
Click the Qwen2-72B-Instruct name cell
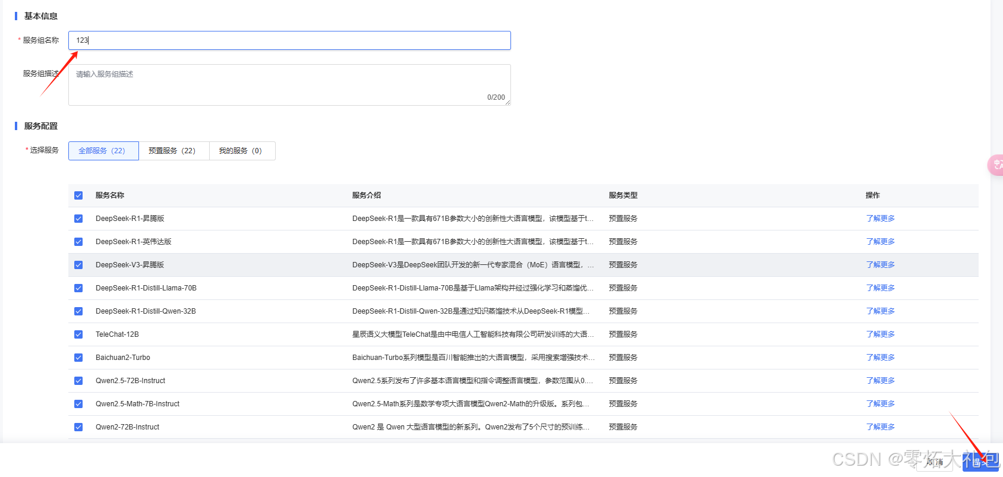(128, 427)
